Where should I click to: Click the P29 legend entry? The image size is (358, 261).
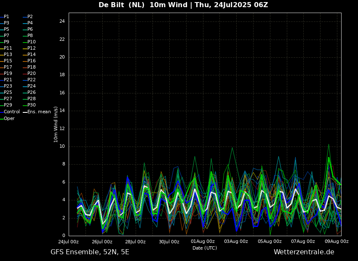pos(8,105)
